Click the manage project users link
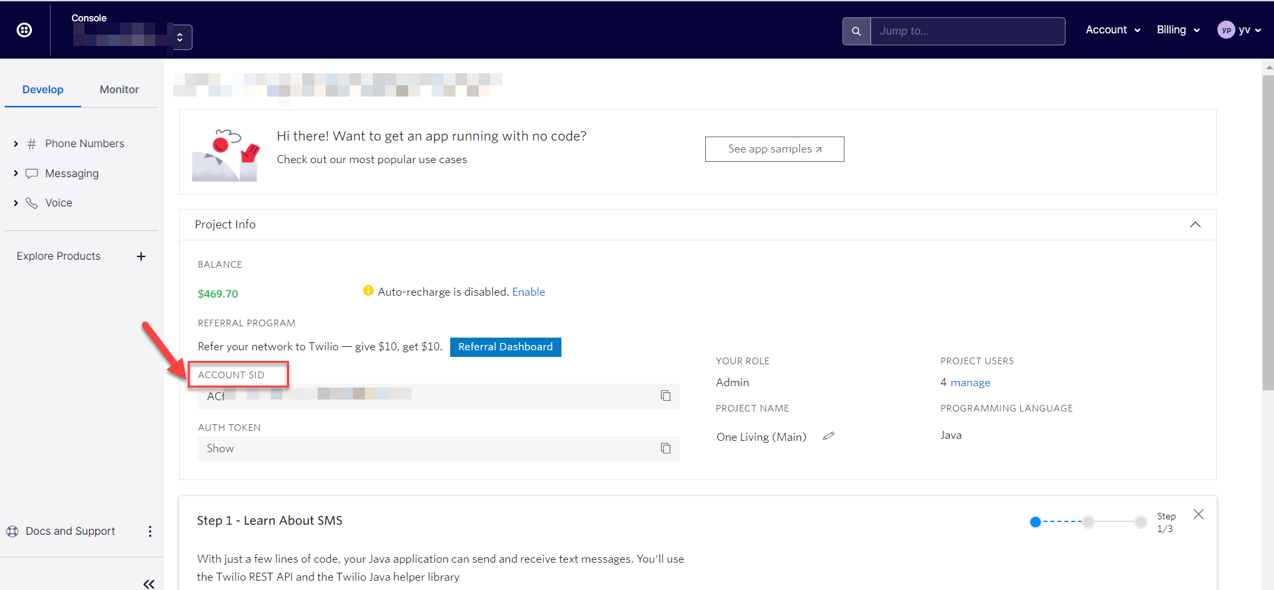 (x=970, y=383)
